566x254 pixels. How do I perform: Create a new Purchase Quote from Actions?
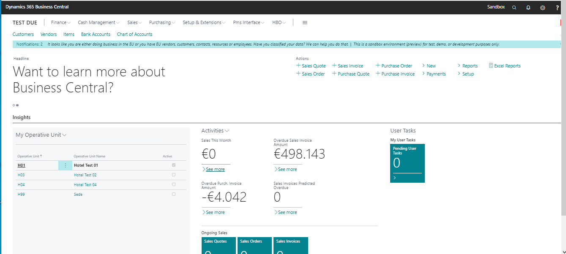(351, 74)
